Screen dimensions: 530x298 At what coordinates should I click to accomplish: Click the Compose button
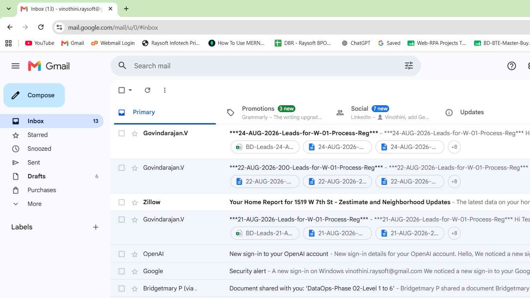click(x=34, y=95)
